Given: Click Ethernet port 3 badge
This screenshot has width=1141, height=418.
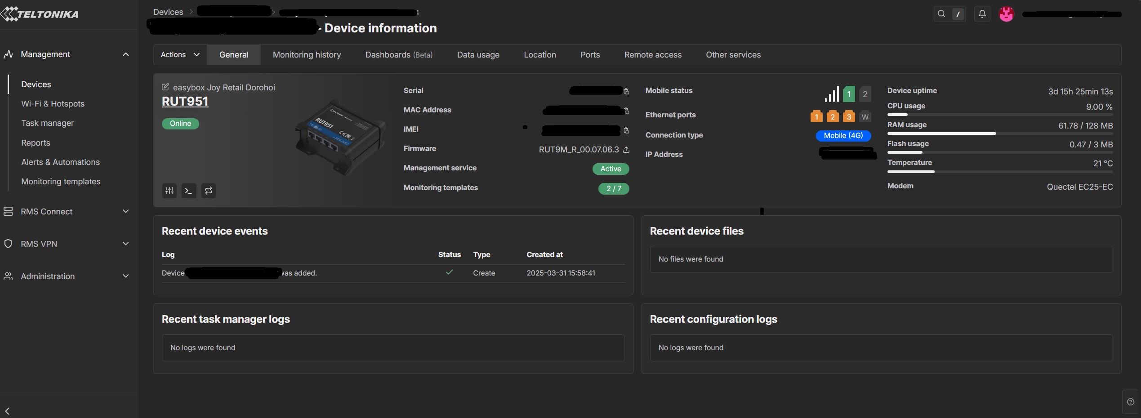Looking at the screenshot, I should [x=849, y=117].
